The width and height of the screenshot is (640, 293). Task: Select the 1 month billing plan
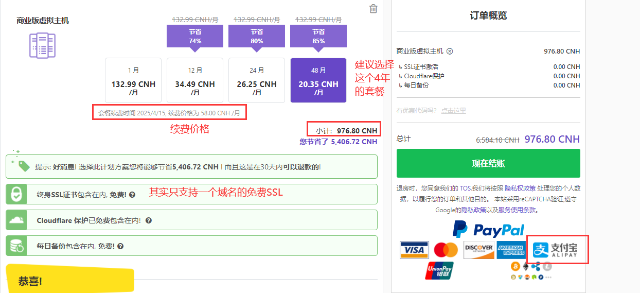[x=133, y=80]
